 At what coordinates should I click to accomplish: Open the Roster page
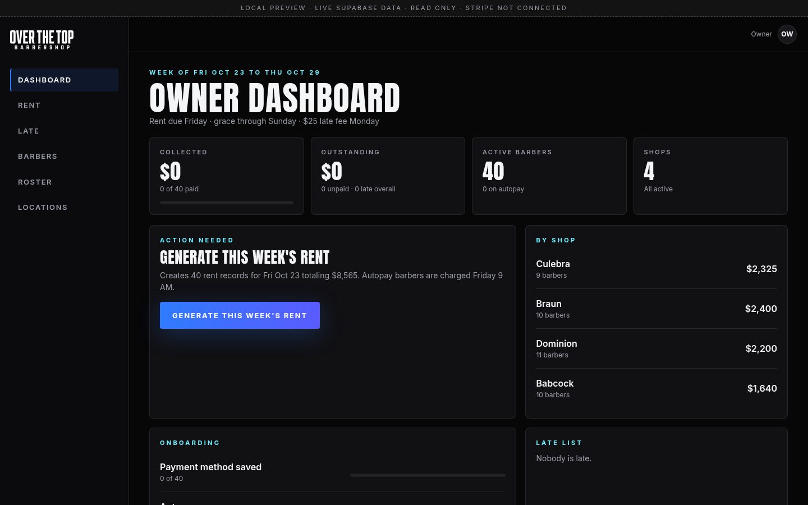point(64,182)
